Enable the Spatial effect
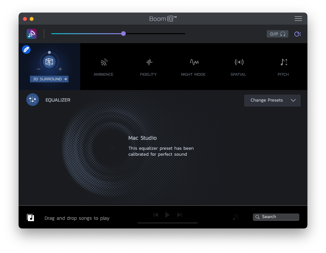This screenshot has height=253, width=326. pyautogui.click(x=239, y=62)
